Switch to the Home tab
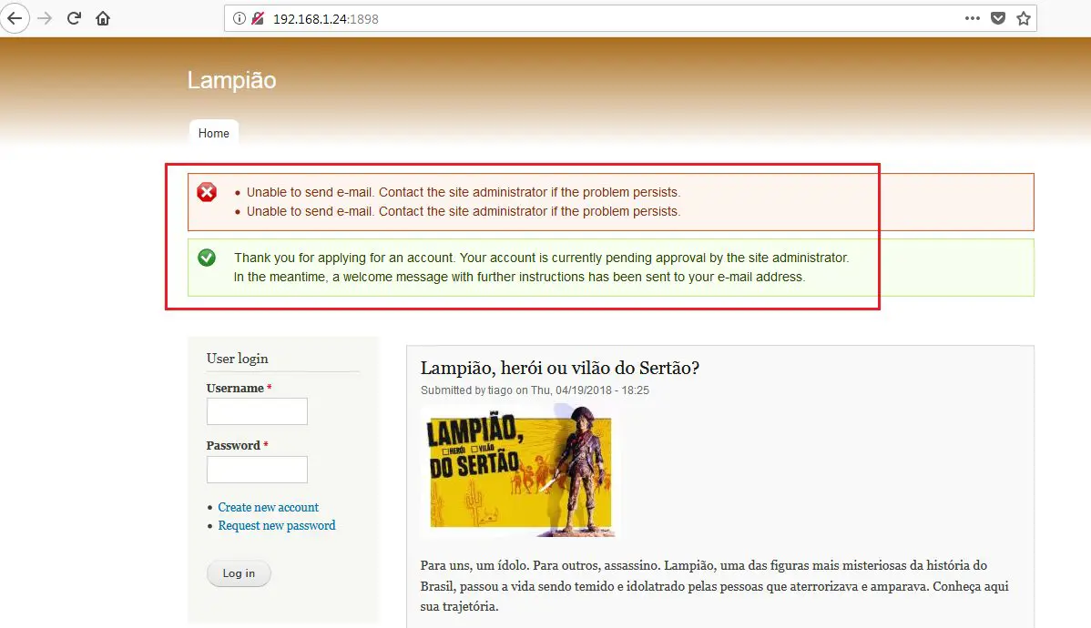This screenshot has height=628, width=1091. (x=214, y=133)
